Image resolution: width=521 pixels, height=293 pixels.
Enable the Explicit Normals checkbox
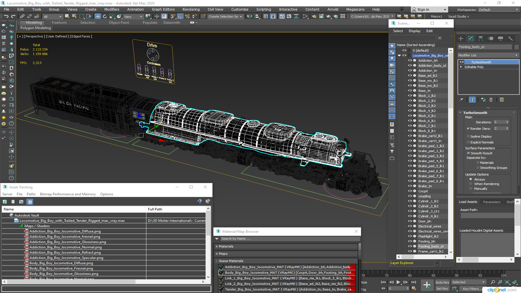coord(468,142)
